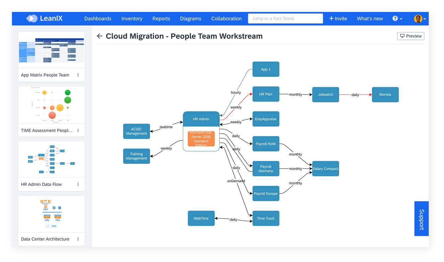444x262 pixels.
Task: Click the Preview button
Action: 410,36
